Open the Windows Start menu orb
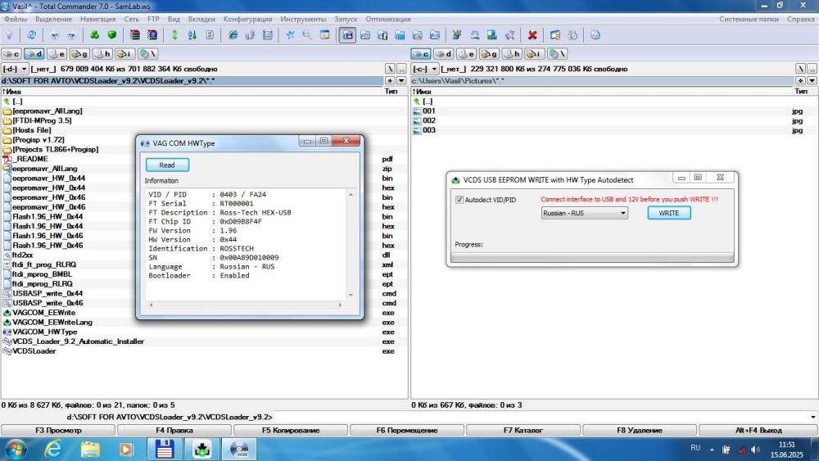 (x=16, y=449)
